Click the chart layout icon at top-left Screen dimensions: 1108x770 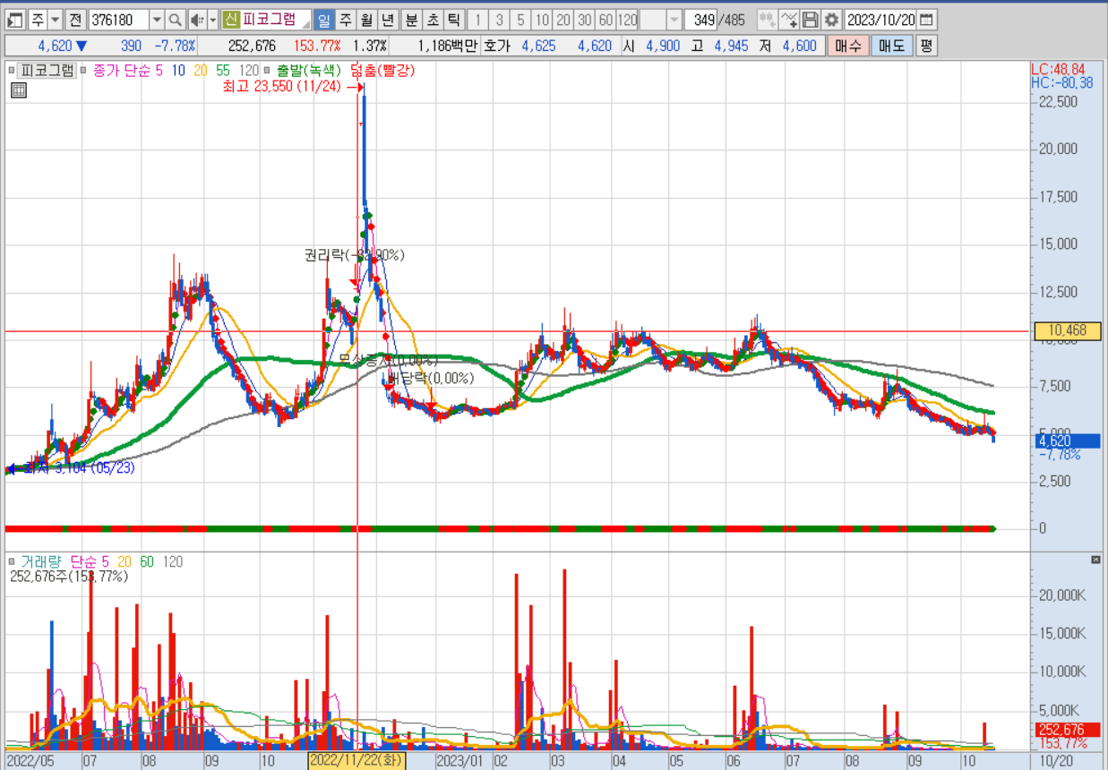coord(14,20)
